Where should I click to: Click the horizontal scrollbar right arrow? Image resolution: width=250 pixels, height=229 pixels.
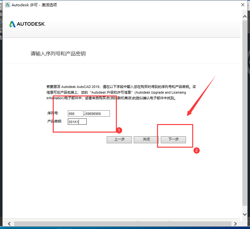(235, 224)
